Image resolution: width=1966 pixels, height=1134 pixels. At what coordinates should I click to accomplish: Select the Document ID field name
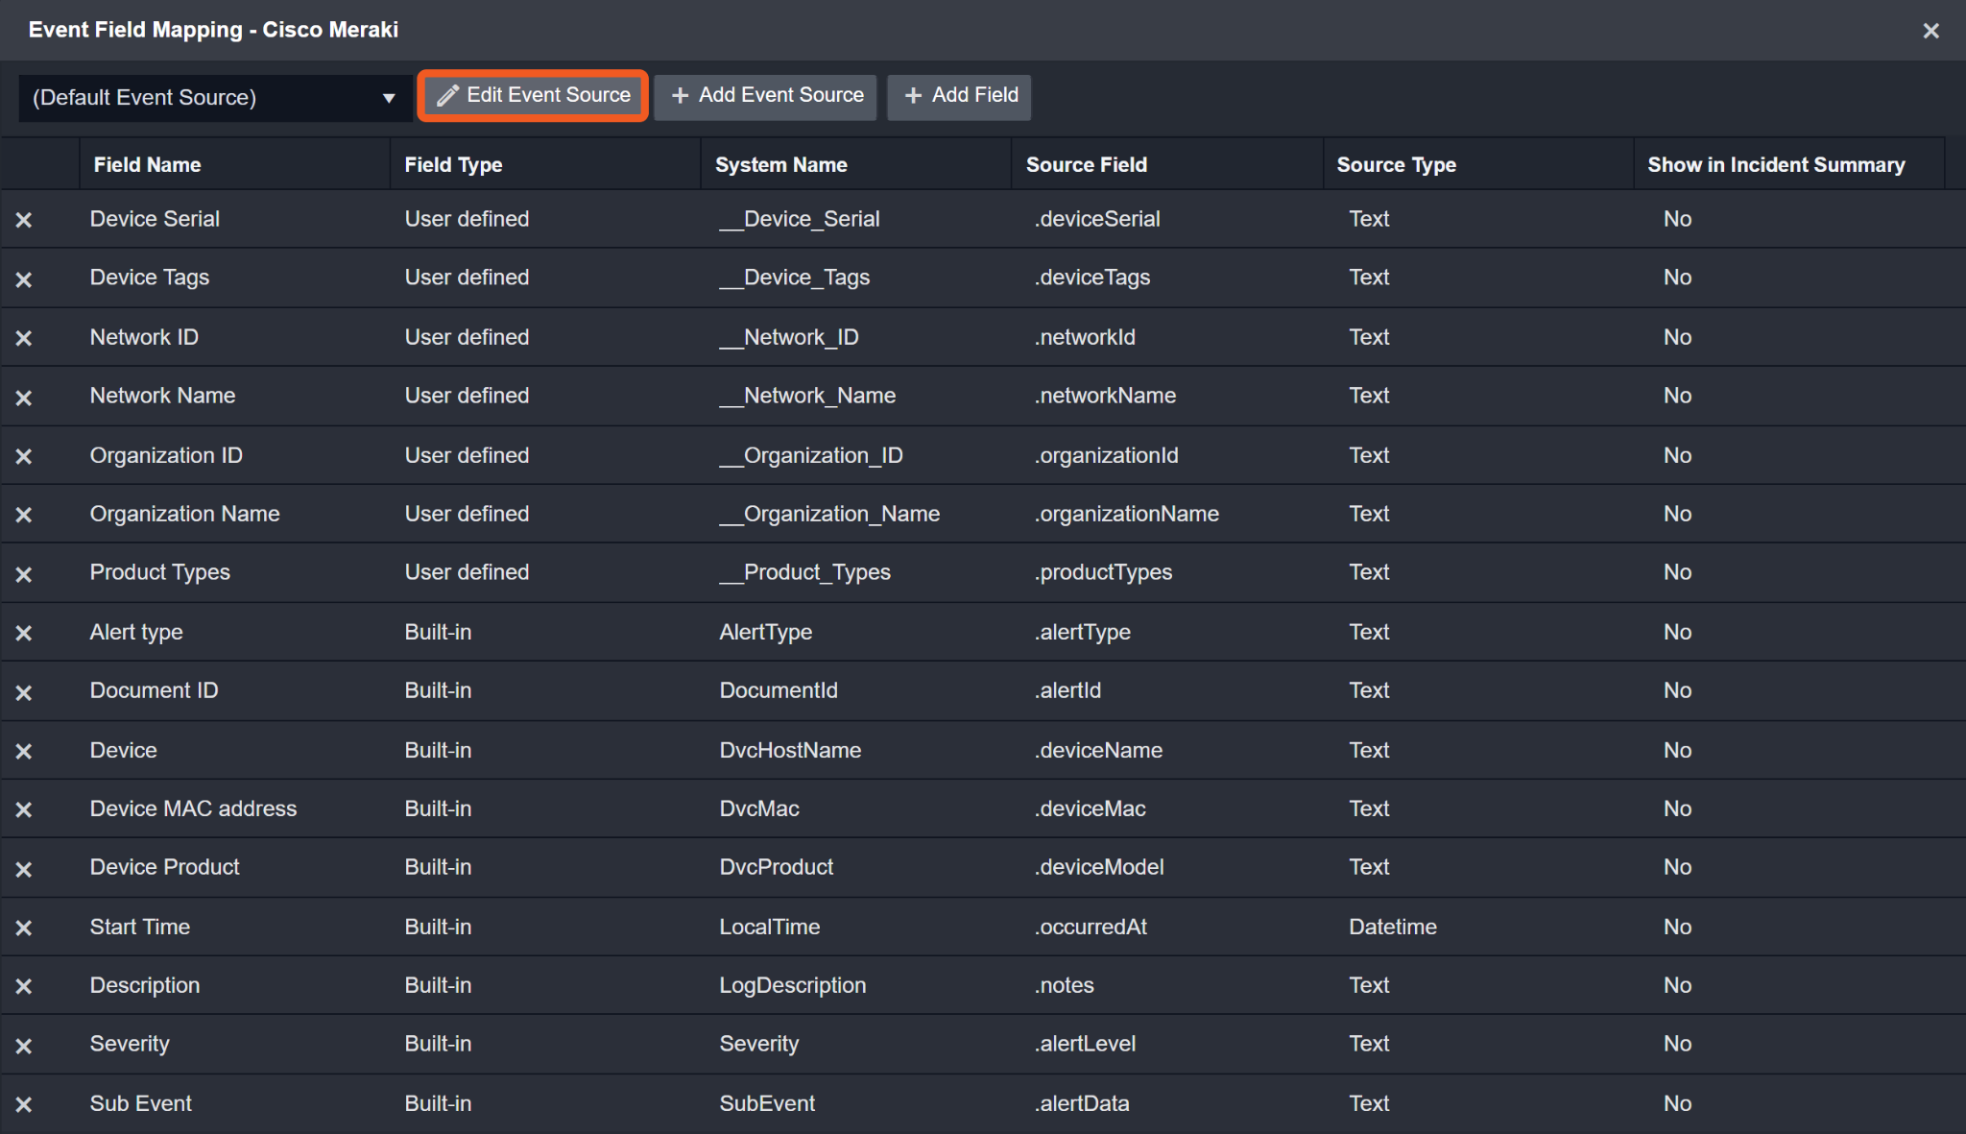tap(154, 690)
